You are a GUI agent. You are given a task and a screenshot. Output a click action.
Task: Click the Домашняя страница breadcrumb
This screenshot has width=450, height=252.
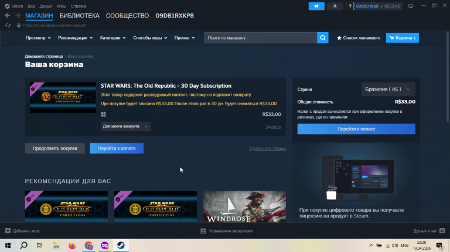point(43,56)
